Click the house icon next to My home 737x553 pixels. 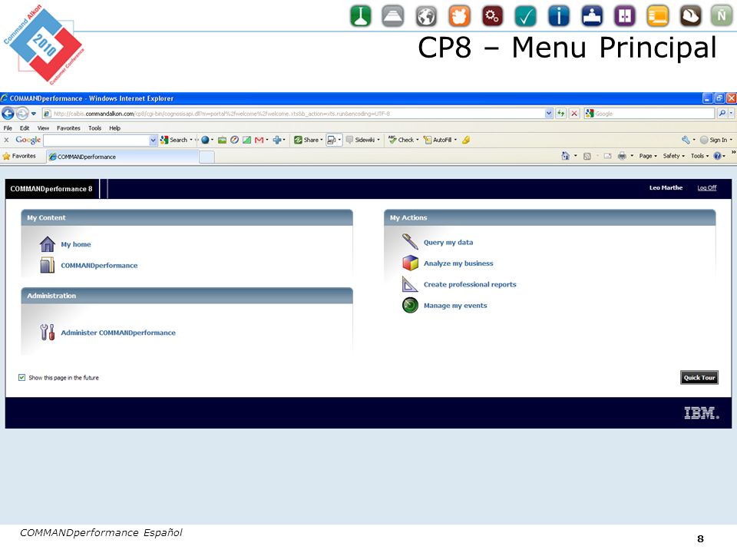tap(48, 244)
